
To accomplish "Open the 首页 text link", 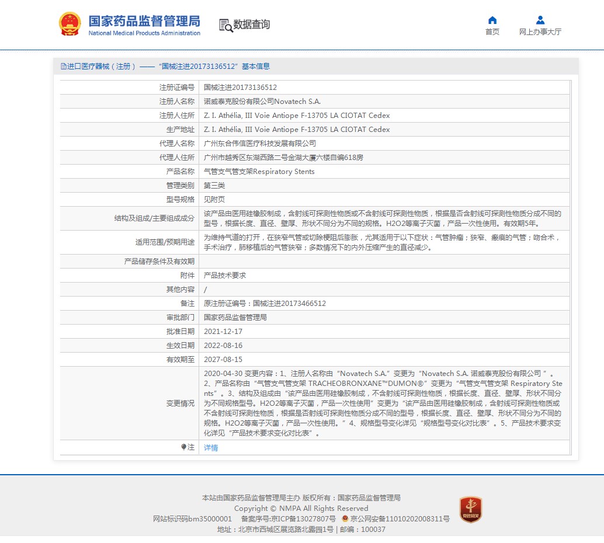I will pos(492,32).
